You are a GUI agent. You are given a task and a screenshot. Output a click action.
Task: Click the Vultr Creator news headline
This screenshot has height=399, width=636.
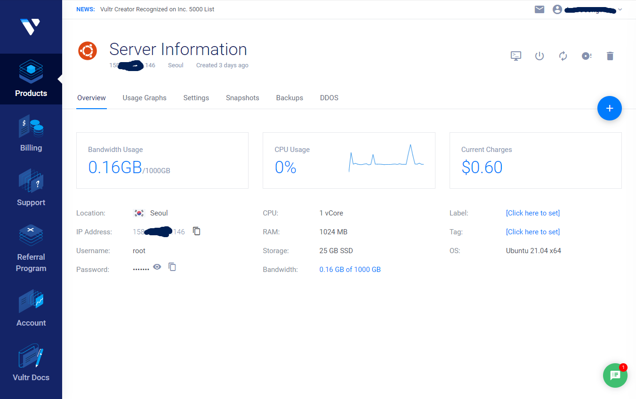157,9
